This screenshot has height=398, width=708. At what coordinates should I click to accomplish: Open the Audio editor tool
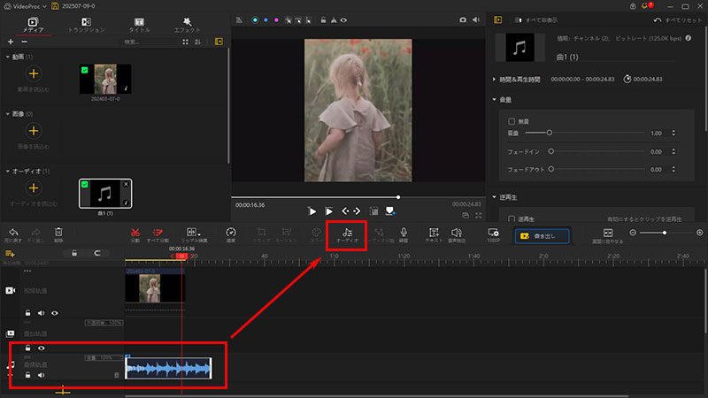[x=347, y=234]
